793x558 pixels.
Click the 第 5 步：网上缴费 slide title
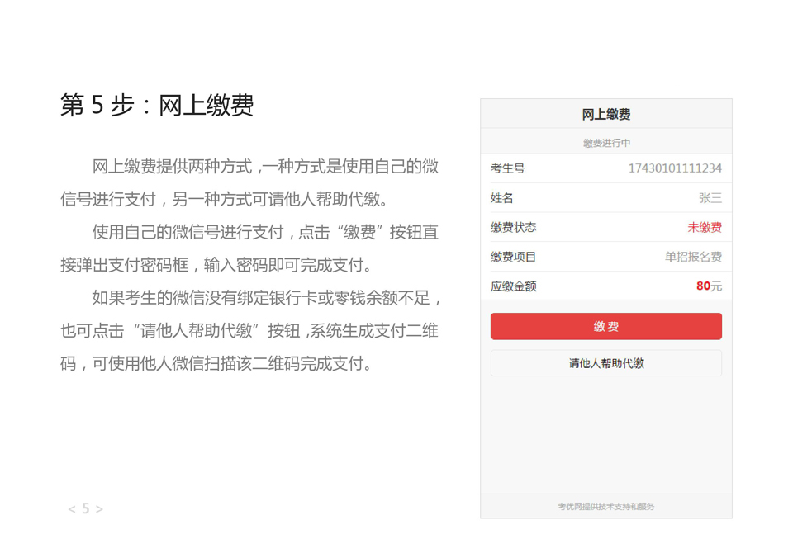click(157, 105)
